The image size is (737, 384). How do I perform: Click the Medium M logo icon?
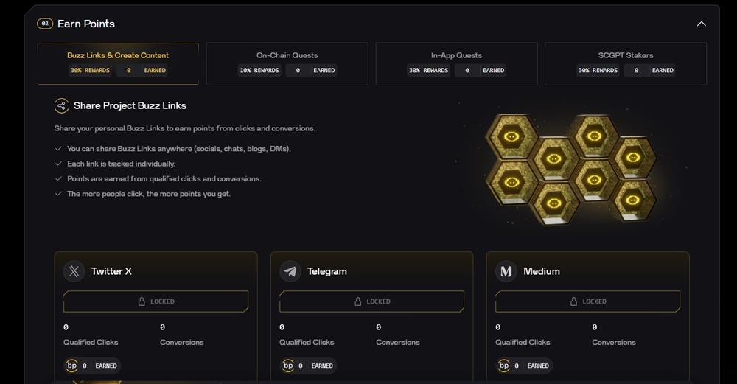(x=506, y=271)
